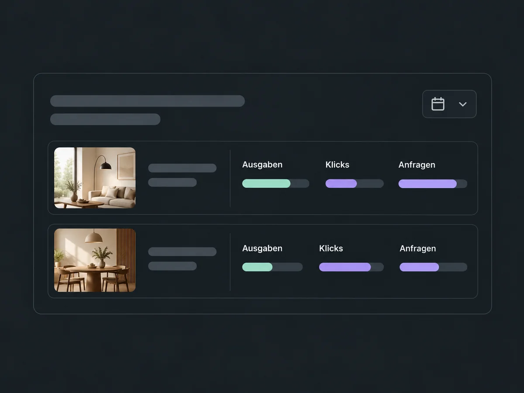The height and width of the screenshot is (393, 524).
Task: Click Ausgaben progress bar in living room row
Action: pos(276,184)
